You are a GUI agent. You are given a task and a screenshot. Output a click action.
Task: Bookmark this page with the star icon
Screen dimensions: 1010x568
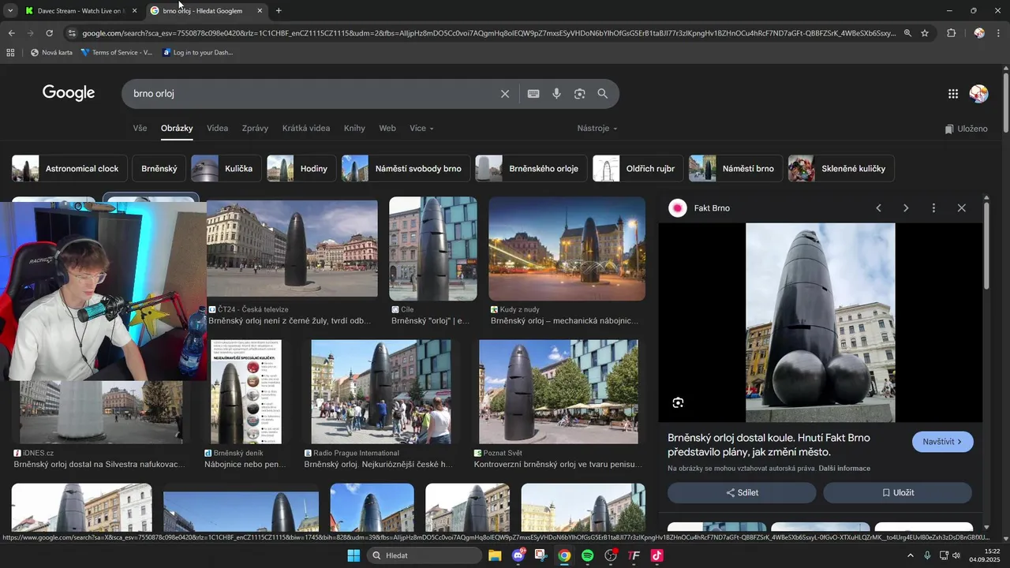tap(925, 33)
